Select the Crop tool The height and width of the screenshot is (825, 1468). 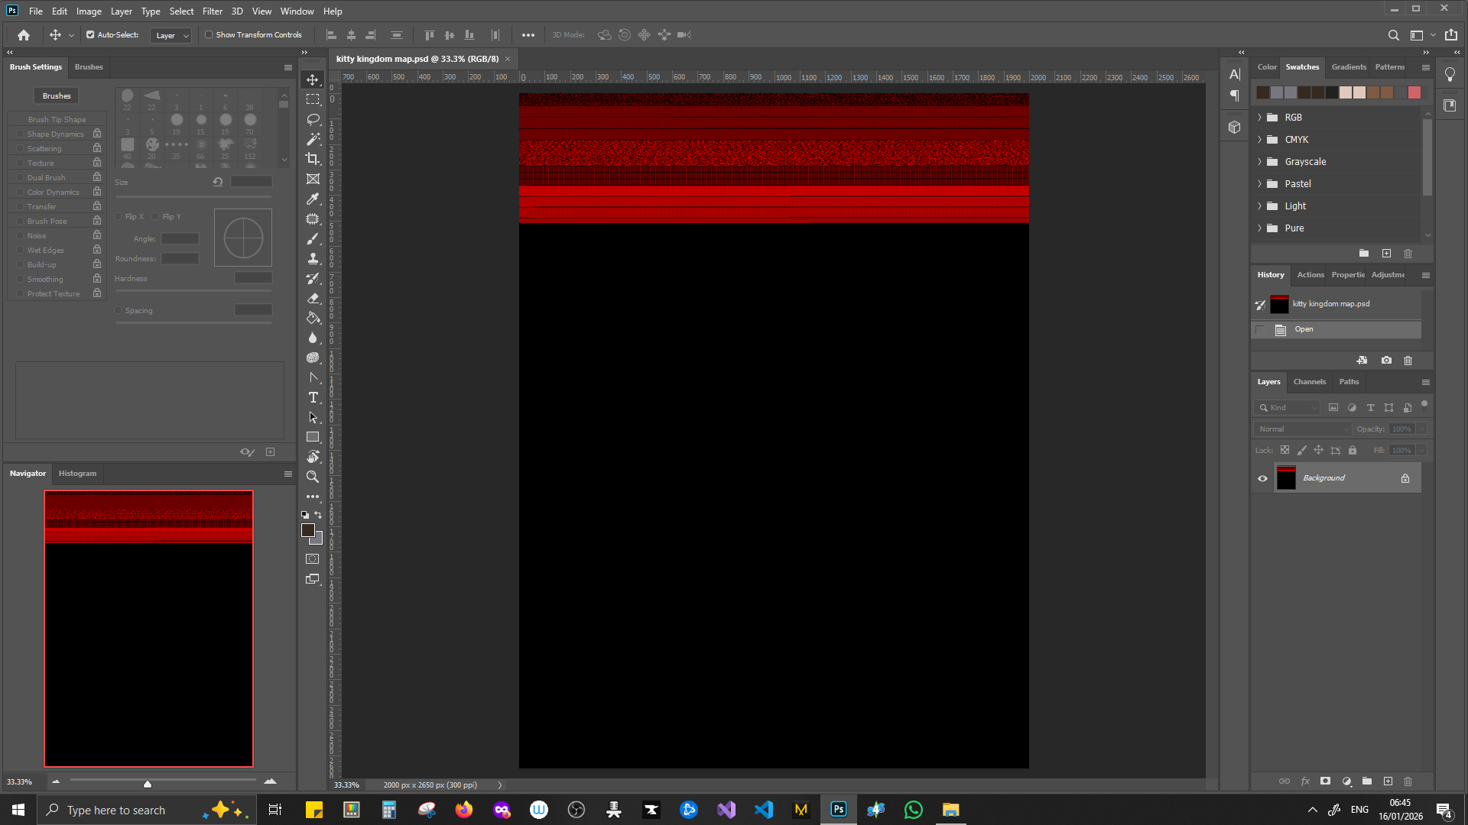tap(313, 159)
